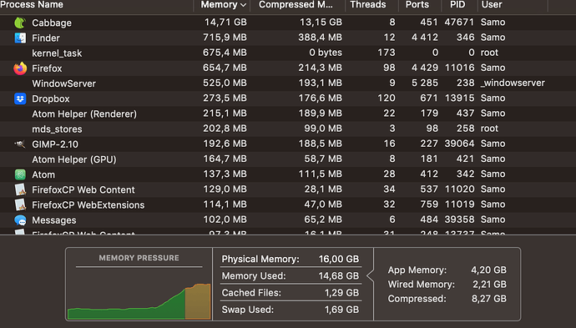Click the Firefox process icon
The width and height of the screenshot is (576, 328).
tap(20, 68)
